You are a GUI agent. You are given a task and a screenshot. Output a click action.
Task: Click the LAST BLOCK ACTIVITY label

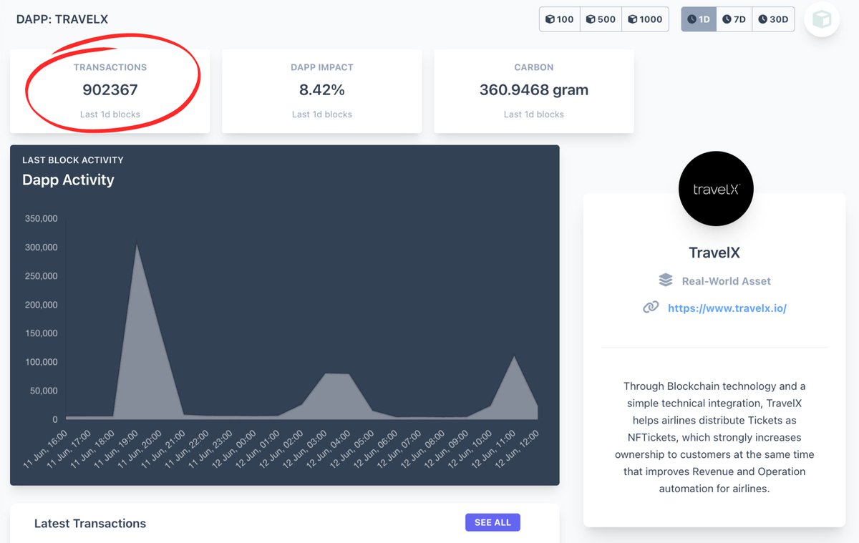coord(73,160)
